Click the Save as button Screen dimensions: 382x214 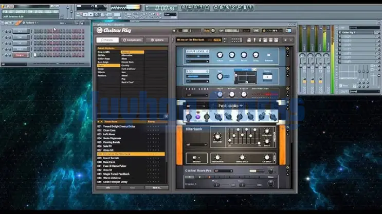pyautogui.click(x=156, y=188)
